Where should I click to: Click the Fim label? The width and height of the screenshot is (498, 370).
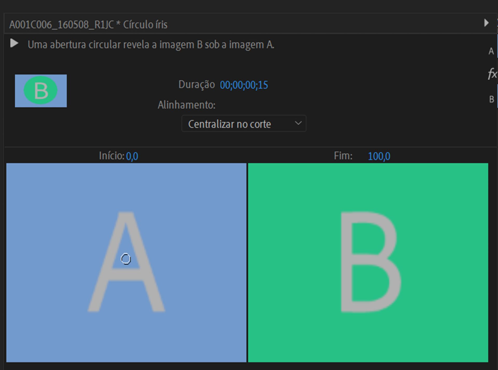point(343,156)
